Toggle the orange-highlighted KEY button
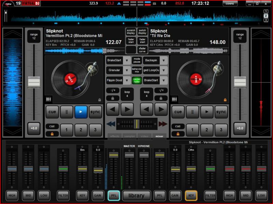 pos(191,195)
